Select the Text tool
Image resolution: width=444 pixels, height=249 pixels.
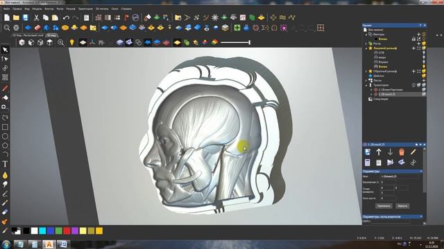point(5,164)
